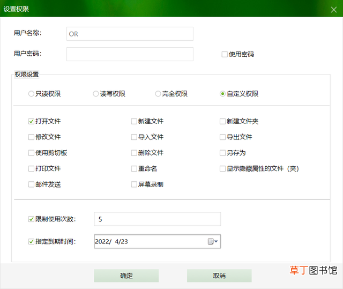Click the 取消 button
The image size is (343, 289).
point(219,276)
